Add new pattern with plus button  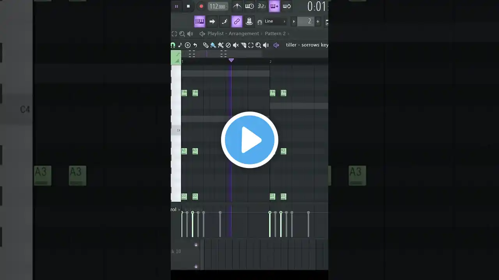tap(318, 21)
